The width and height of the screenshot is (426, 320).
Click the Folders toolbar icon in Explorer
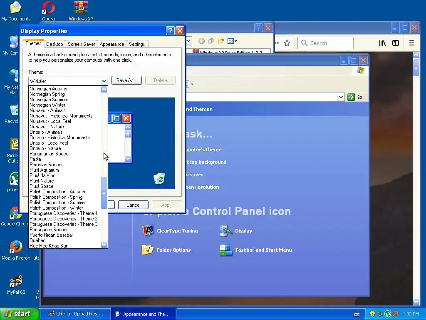[x=221, y=41]
